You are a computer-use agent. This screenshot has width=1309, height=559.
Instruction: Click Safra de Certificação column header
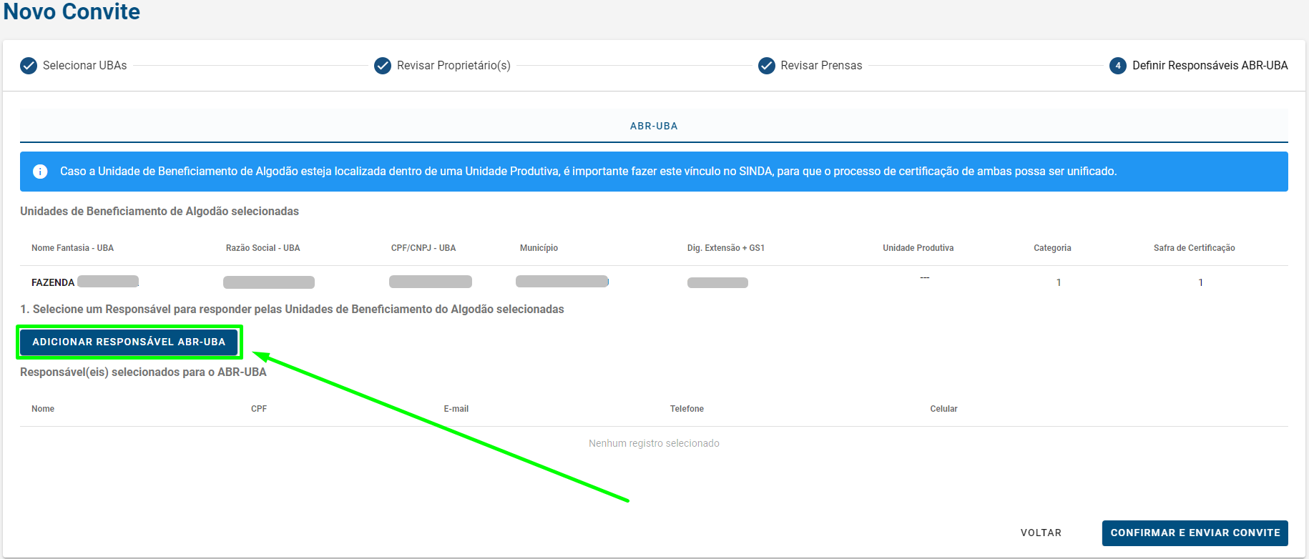tap(1194, 248)
